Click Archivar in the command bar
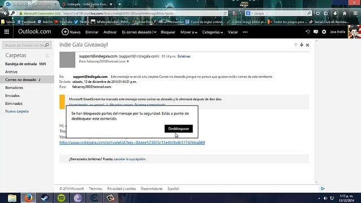 point(110,32)
